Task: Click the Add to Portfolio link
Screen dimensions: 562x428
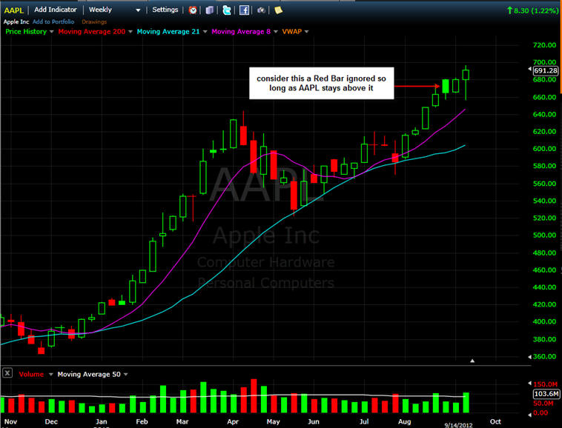Action: 53,21
